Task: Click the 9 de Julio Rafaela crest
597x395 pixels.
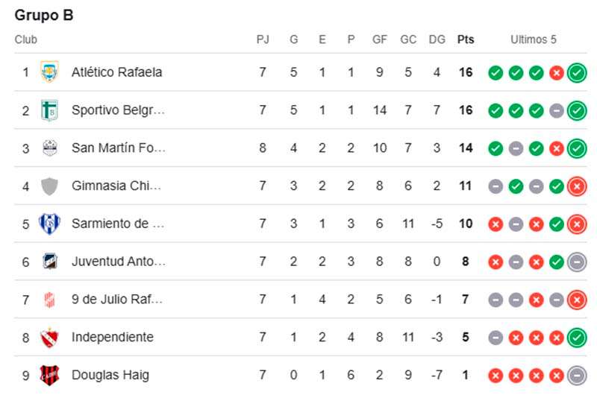Action: pos(49,299)
